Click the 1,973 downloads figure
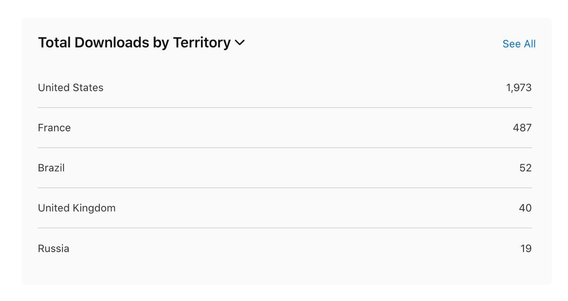Screen dimensions: 568x301 pyautogui.click(x=518, y=88)
